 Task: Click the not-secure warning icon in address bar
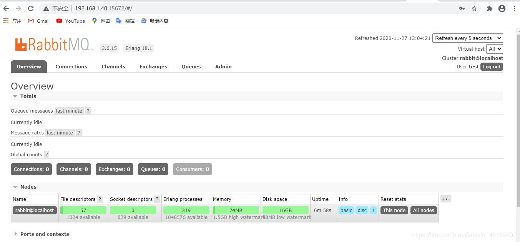tap(46, 8)
